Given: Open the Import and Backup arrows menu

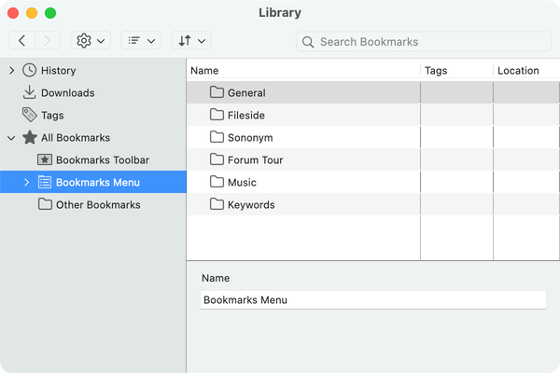Looking at the screenshot, I should (191, 41).
